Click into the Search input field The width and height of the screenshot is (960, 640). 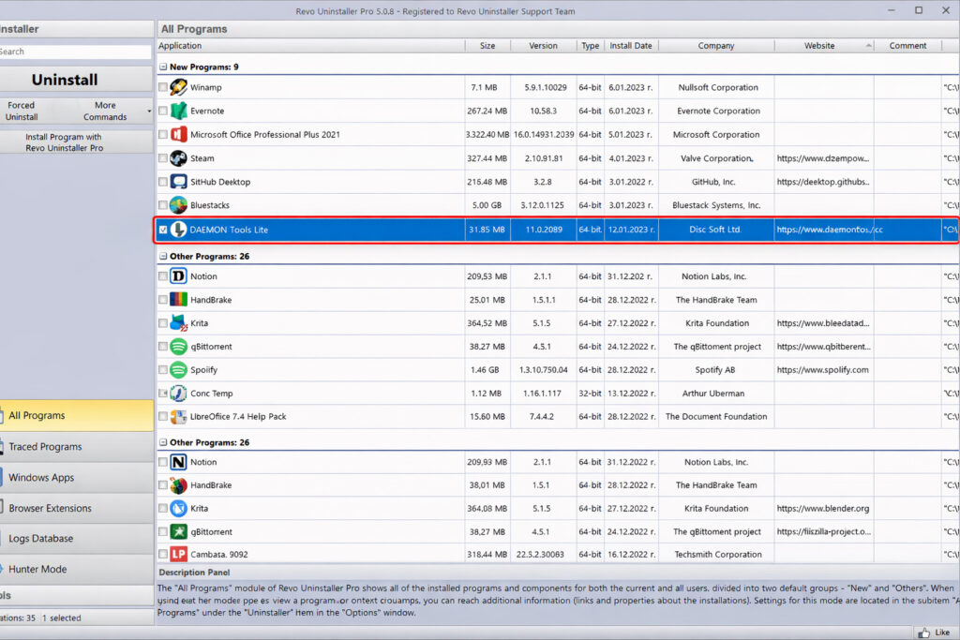point(75,52)
